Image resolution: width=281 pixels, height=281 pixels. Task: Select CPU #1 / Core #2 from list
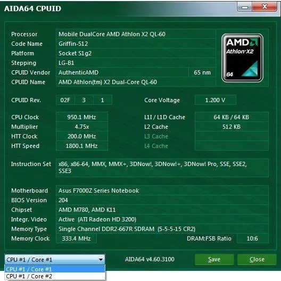tap(55, 276)
